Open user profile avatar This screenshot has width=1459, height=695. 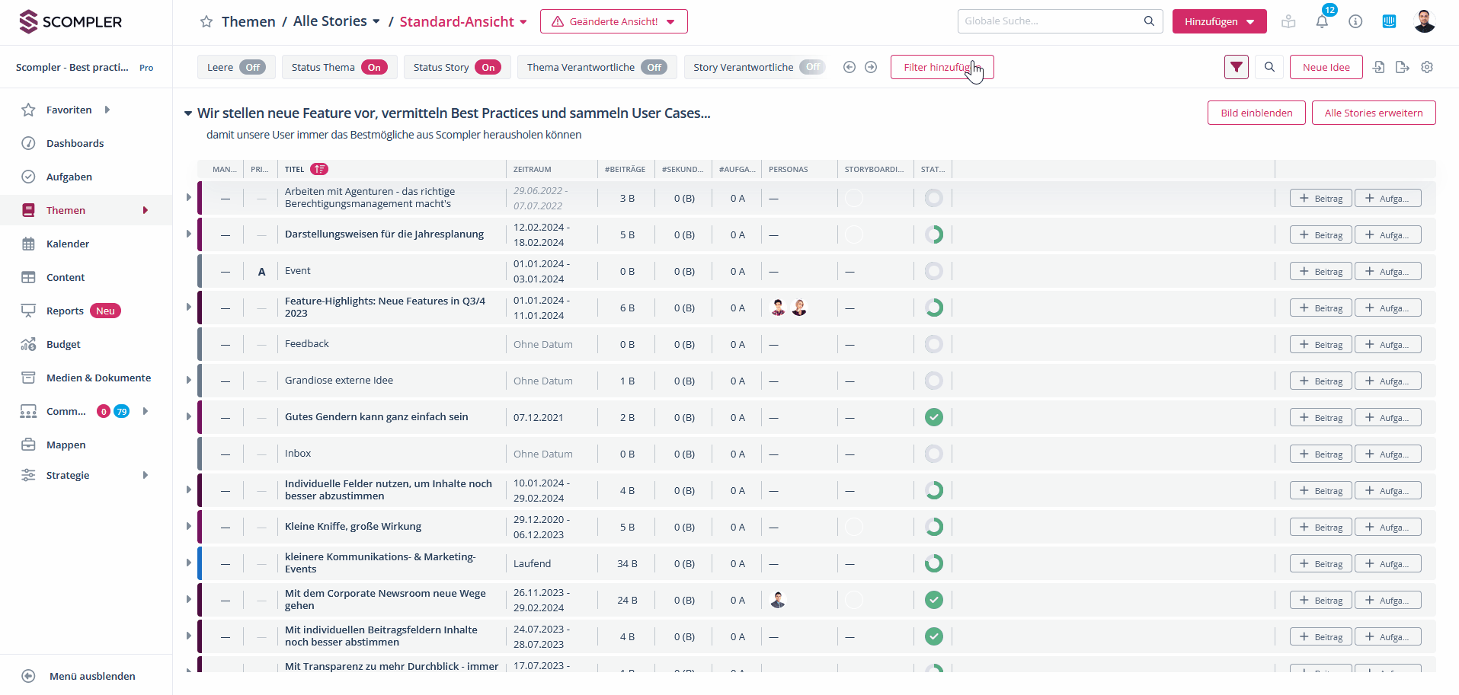point(1424,21)
